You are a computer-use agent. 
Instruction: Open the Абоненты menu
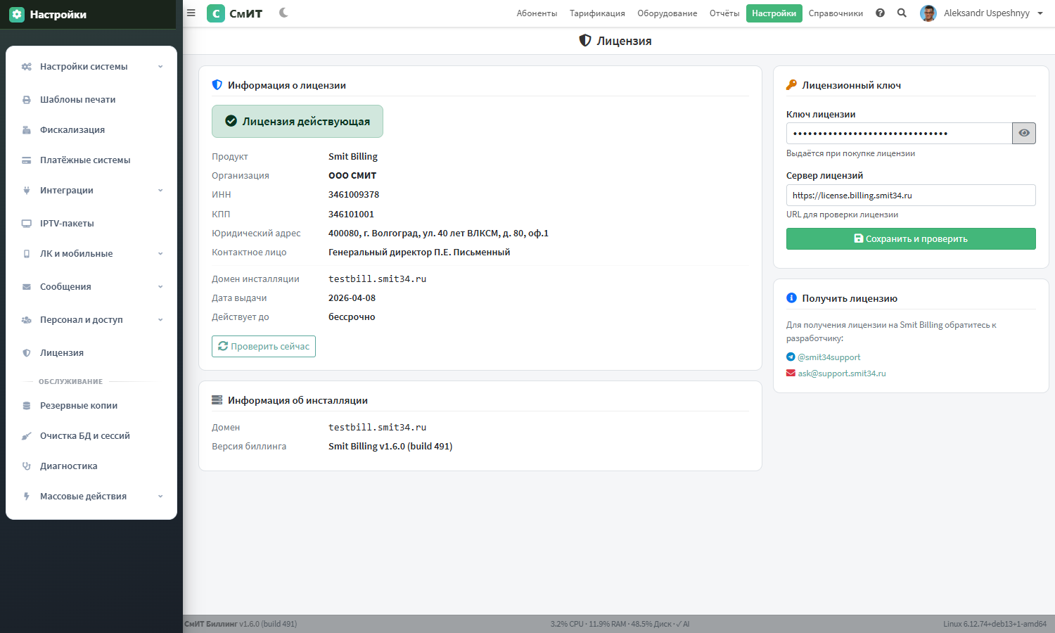click(537, 13)
